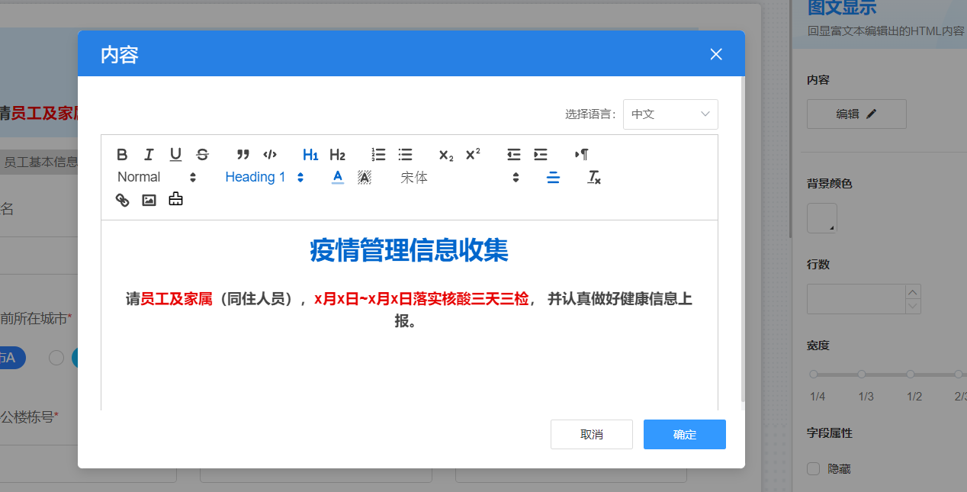Click the 取消 button
This screenshot has height=492, width=967.
[592, 434]
